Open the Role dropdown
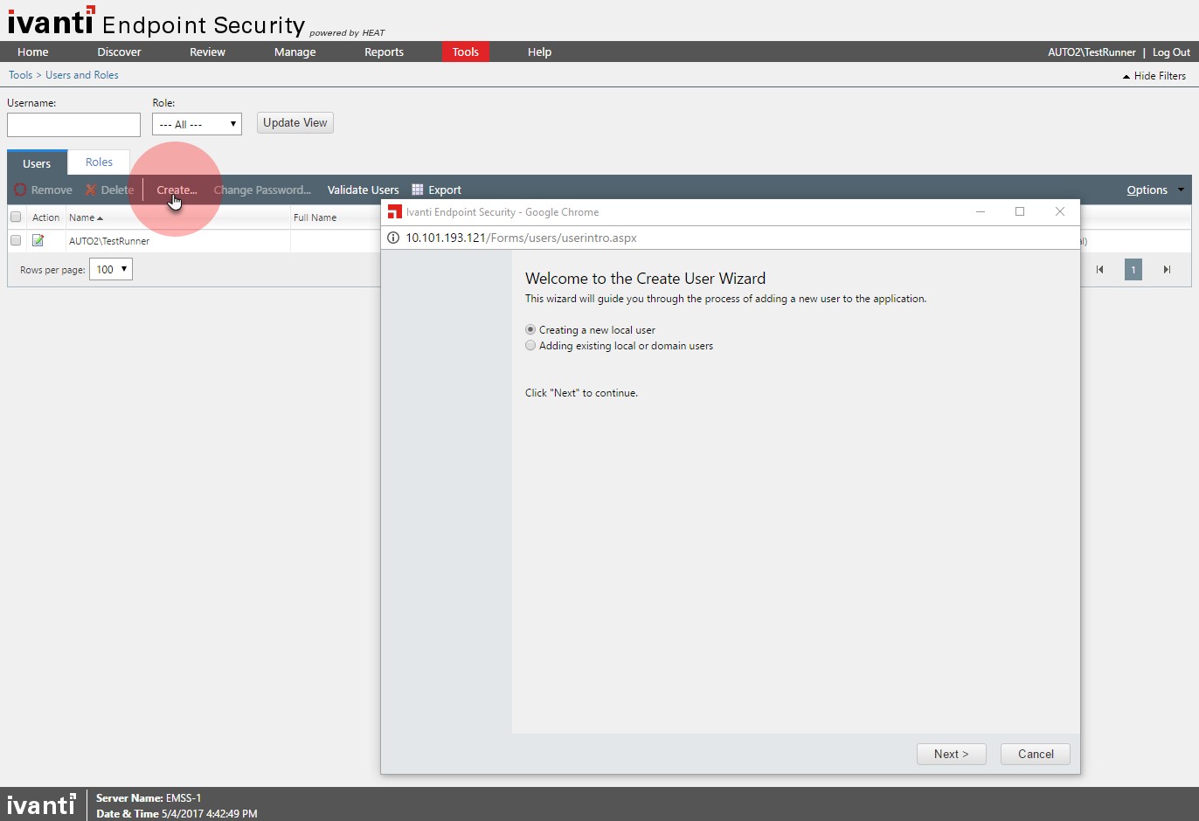The image size is (1199, 821). coord(197,124)
